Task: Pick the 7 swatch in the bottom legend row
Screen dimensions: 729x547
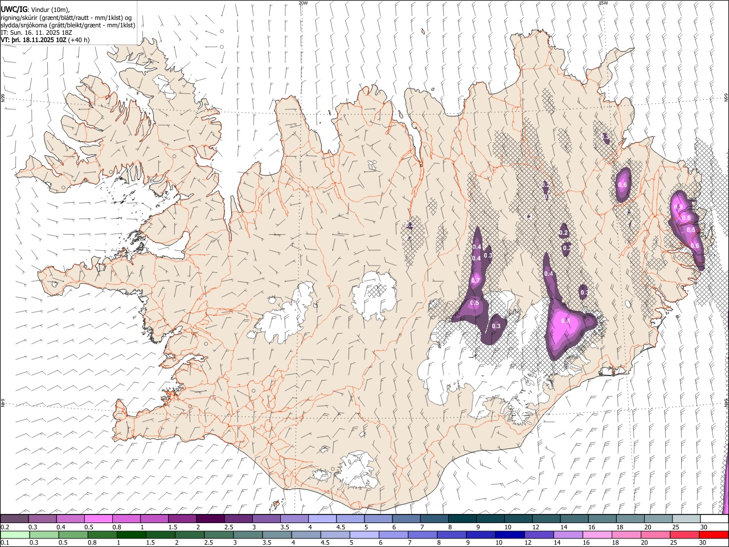Action: [422, 534]
